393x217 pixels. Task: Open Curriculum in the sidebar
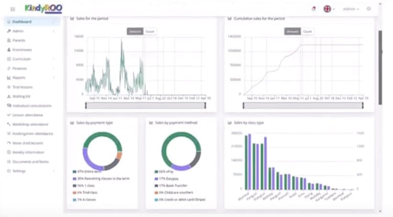pyautogui.click(x=21, y=59)
